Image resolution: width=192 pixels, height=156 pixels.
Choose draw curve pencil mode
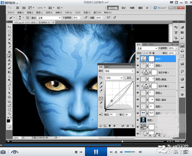[101, 103]
